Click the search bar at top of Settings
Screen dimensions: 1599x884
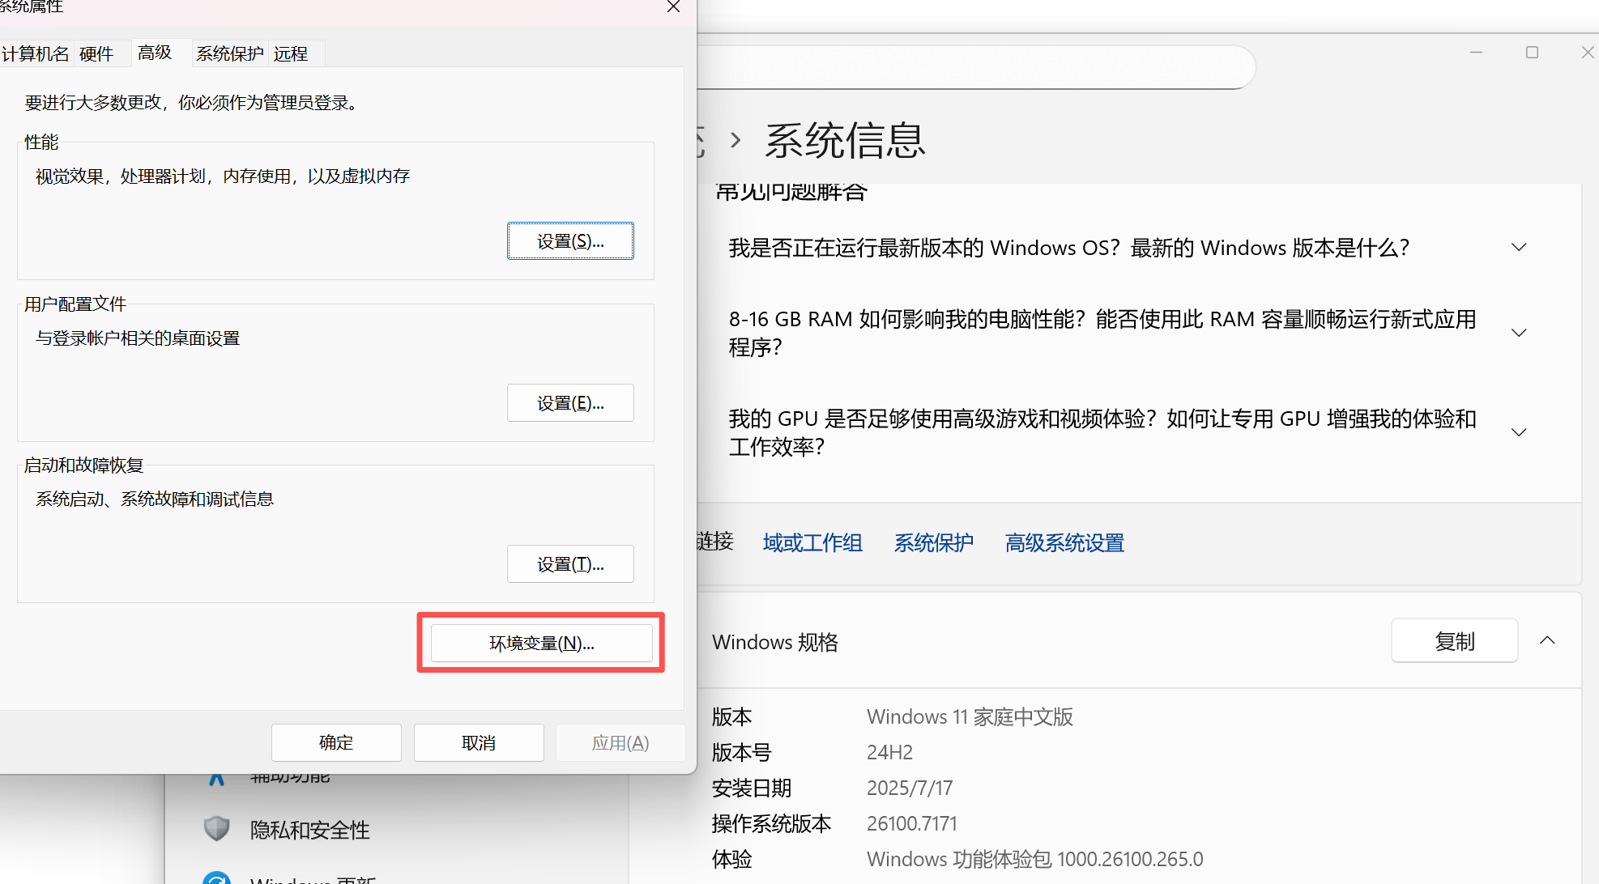972,67
